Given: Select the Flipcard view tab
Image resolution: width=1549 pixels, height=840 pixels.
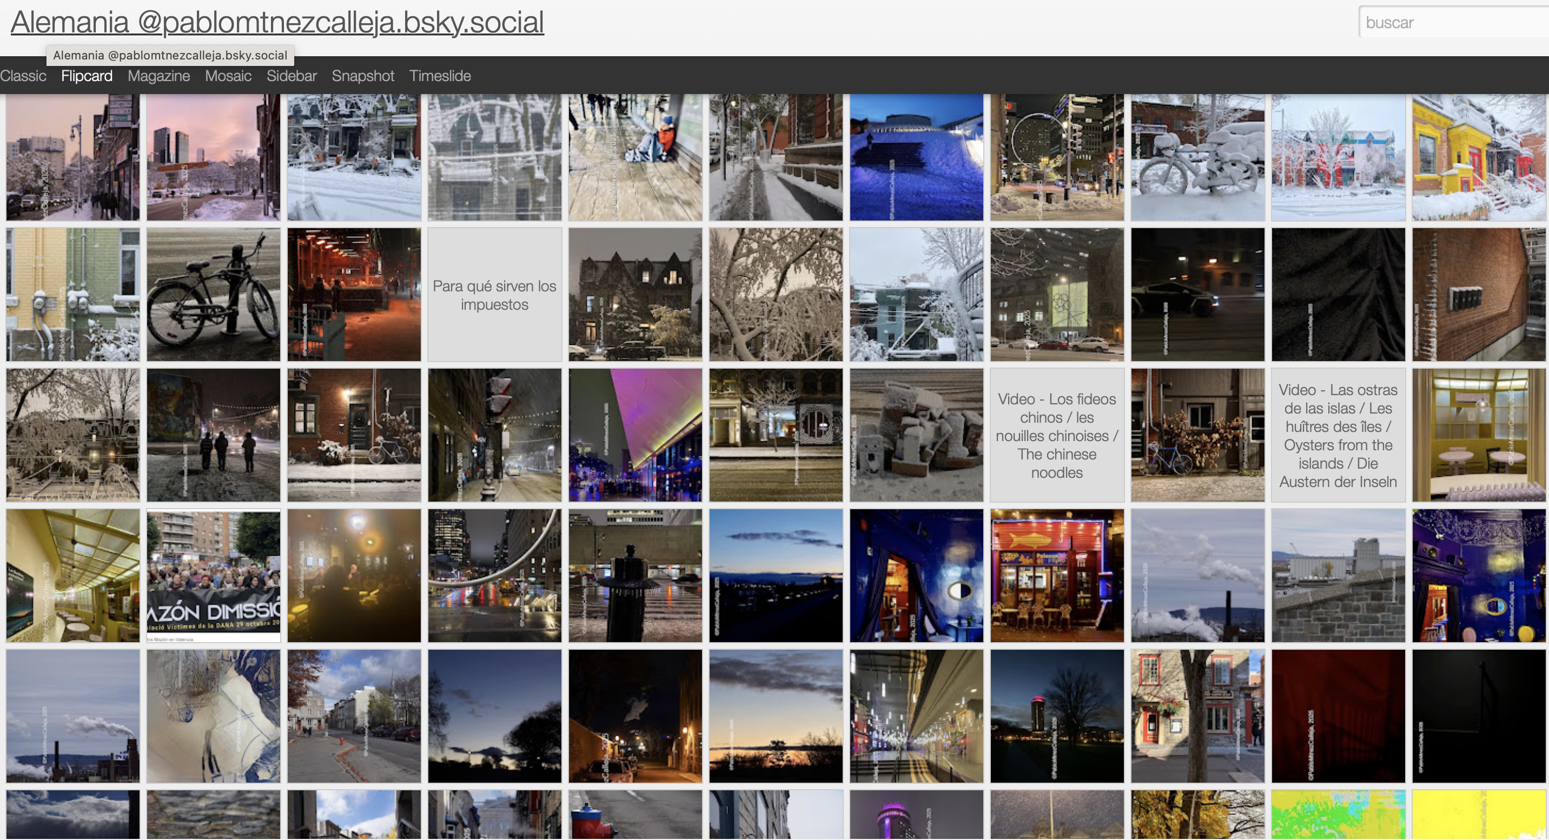Looking at the screenshot, I should (87, 76).
